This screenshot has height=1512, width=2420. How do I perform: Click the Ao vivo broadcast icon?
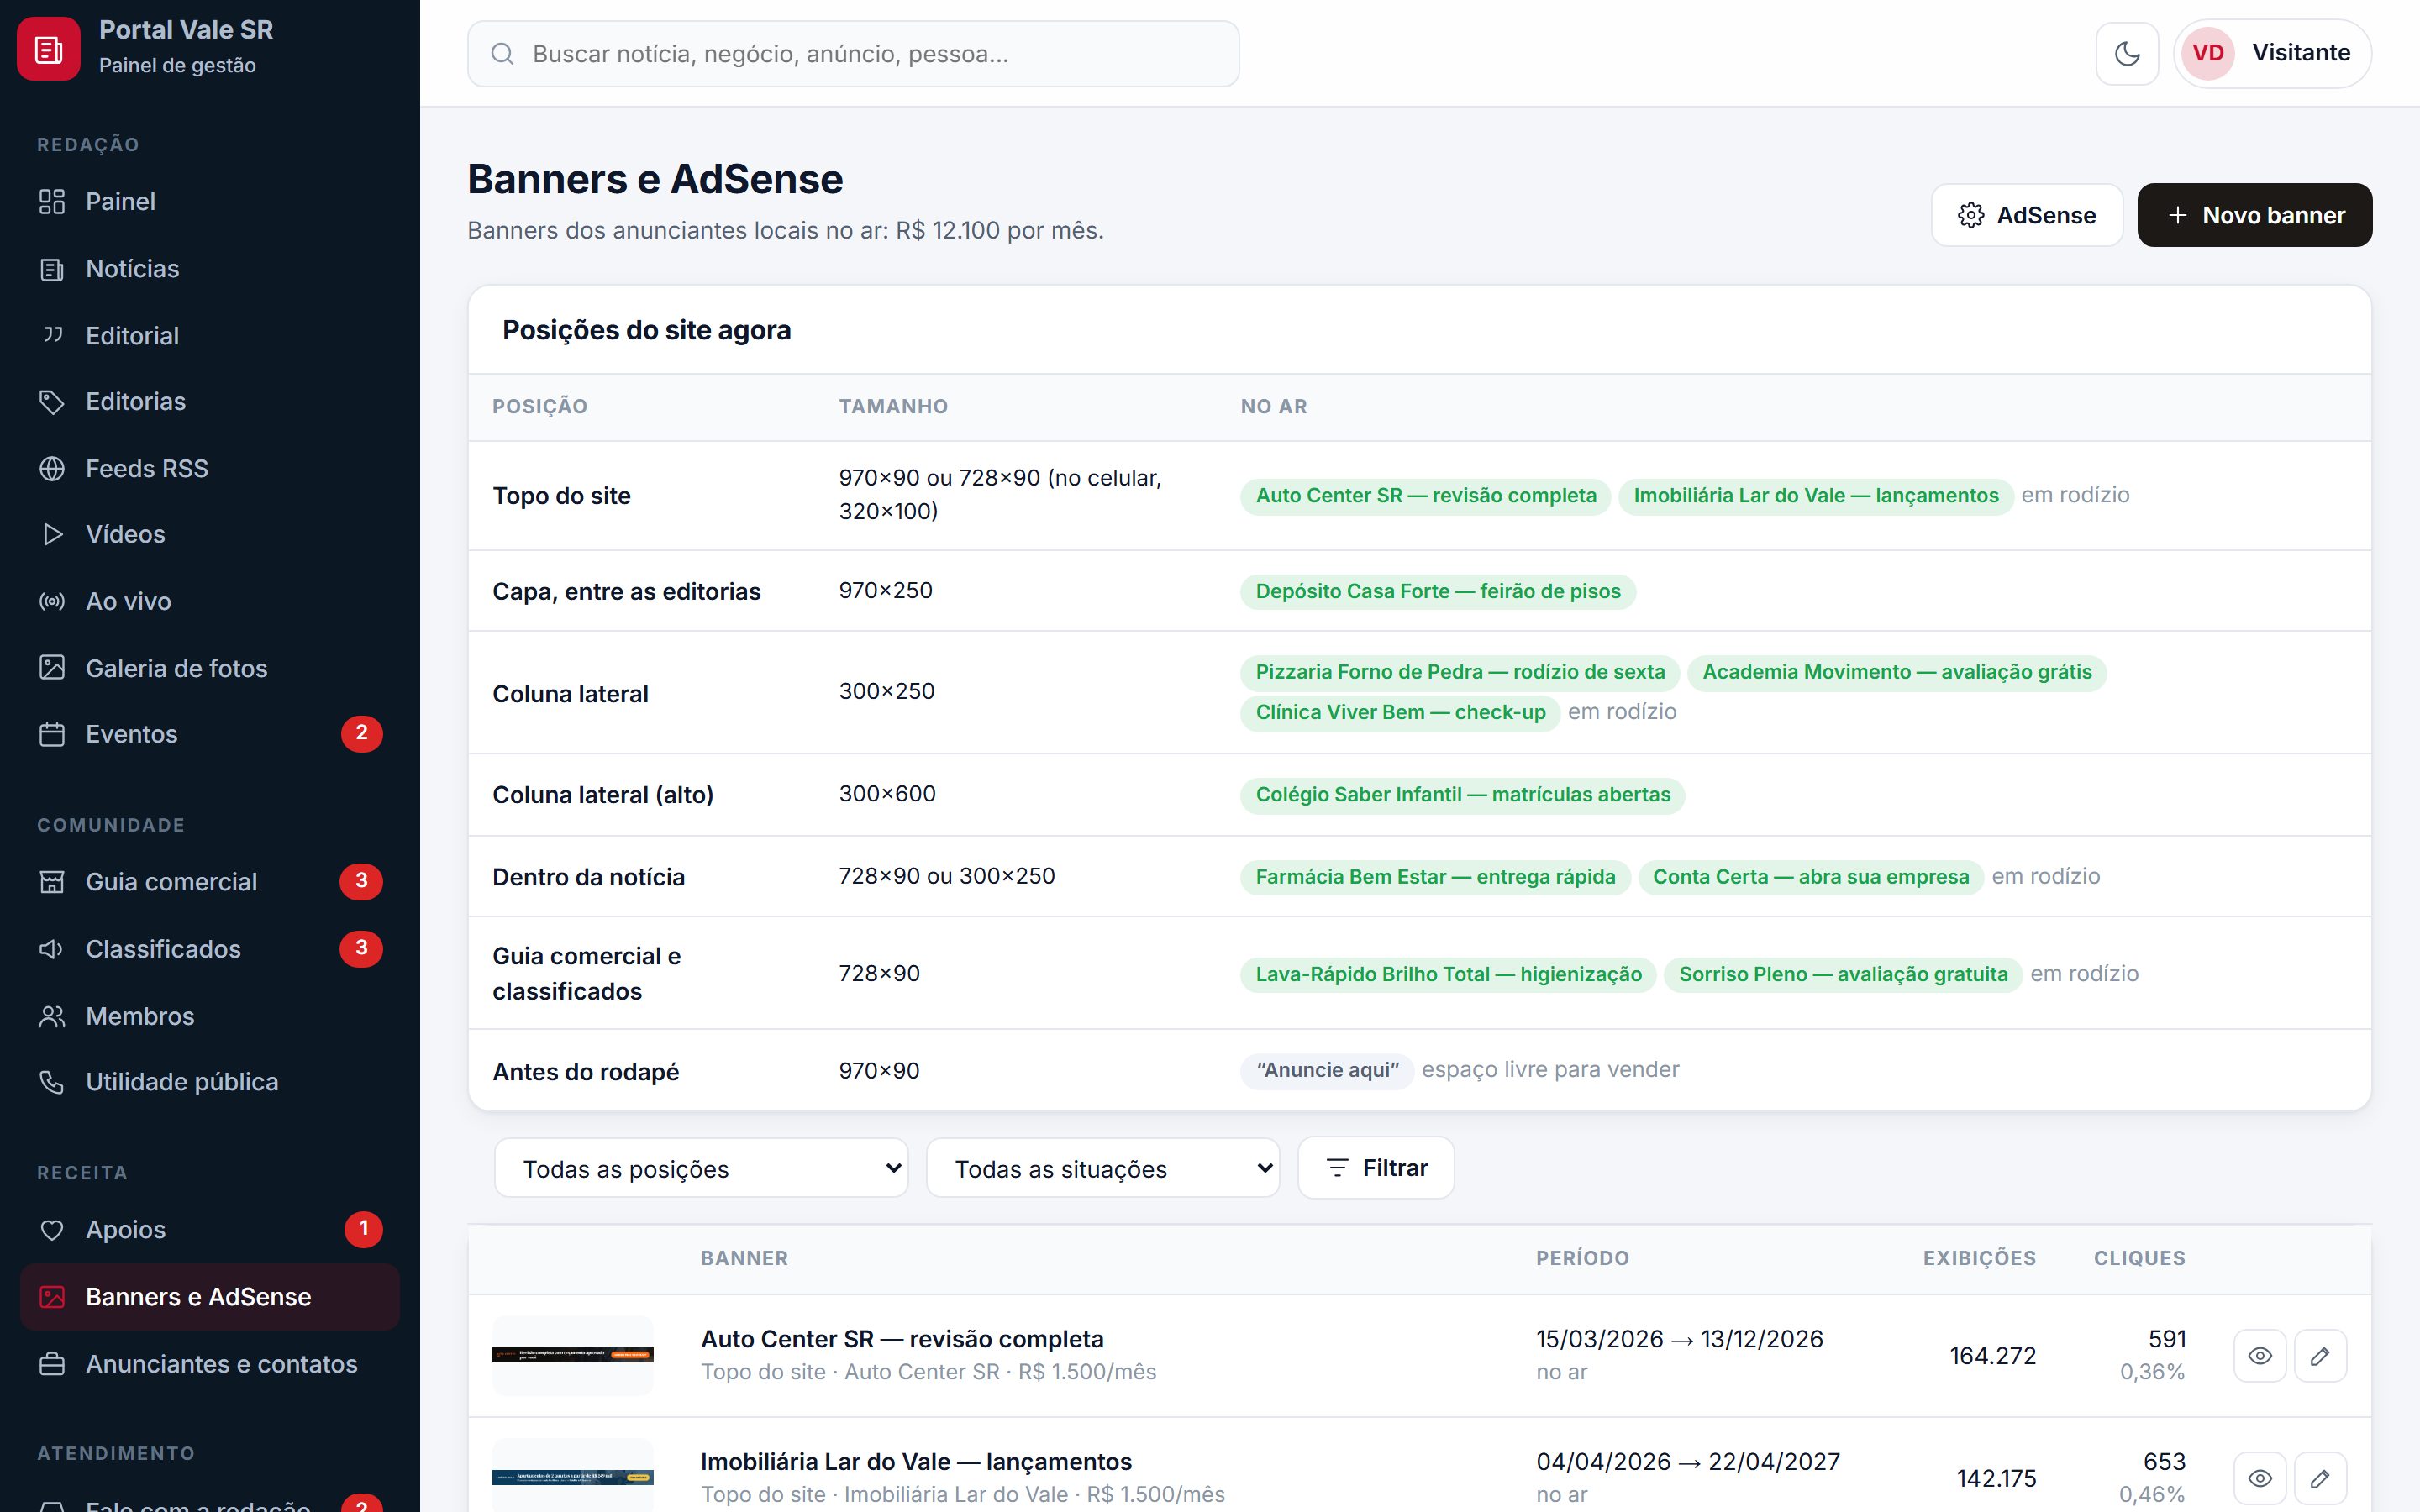click(x=52, y=601)
